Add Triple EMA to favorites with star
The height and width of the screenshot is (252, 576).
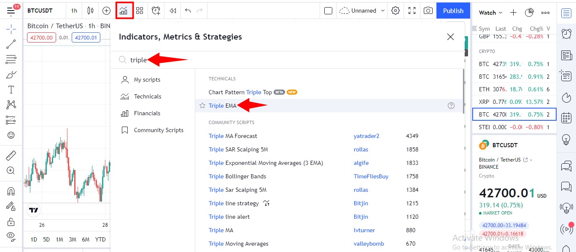pos(202,106)
